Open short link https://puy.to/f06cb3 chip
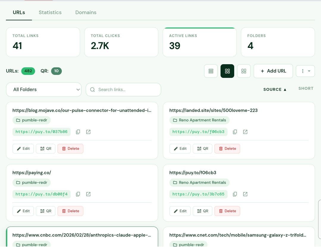321x247 pixels. point(198,132)
